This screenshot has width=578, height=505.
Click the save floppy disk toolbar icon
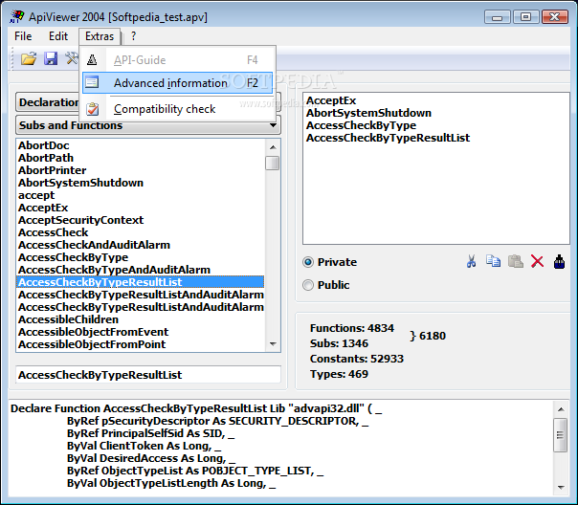(x=51, y=59)
